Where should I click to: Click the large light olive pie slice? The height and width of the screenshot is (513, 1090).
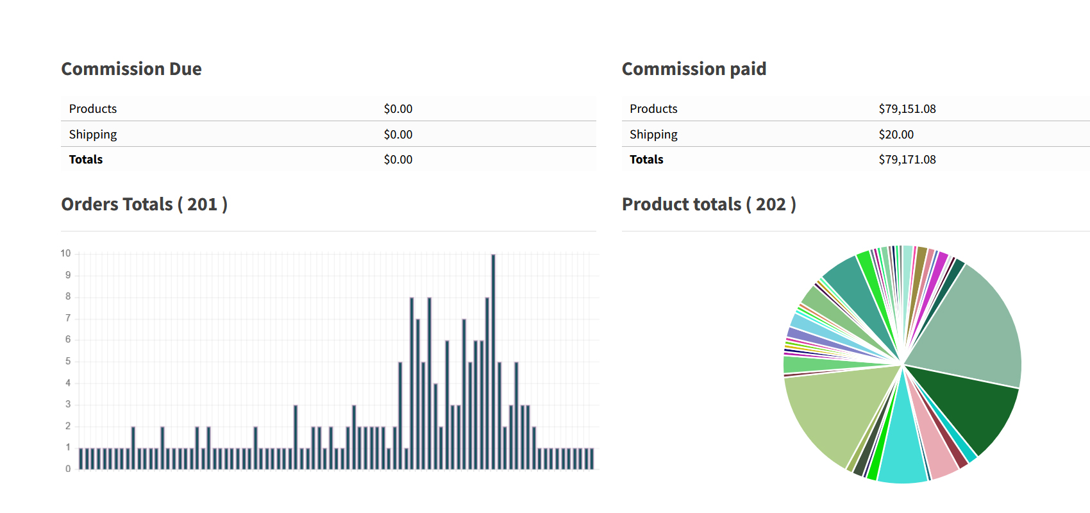click(834, 410)
